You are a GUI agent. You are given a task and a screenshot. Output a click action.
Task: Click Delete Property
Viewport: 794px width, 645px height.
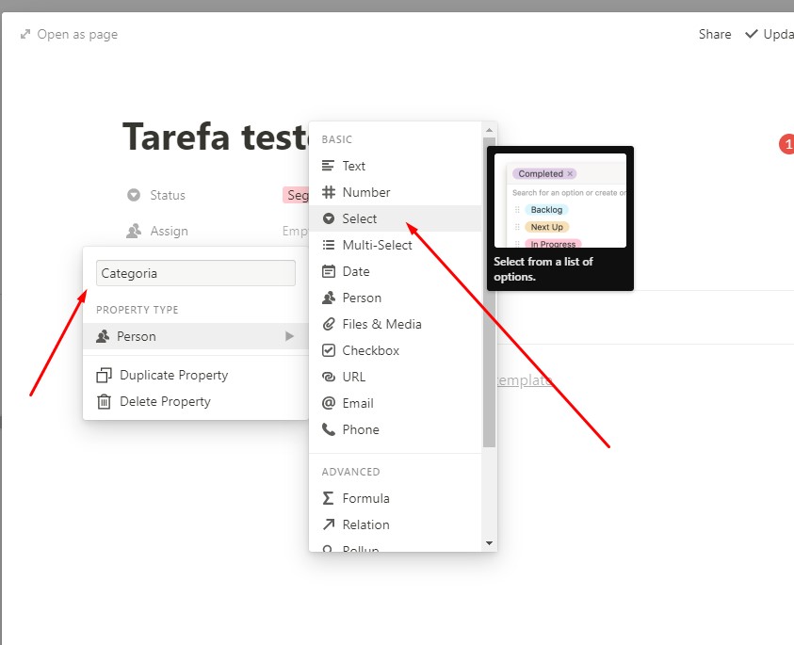point(196,401)
